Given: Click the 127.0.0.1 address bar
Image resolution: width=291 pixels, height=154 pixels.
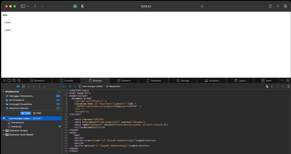Looking at the screenshot, I should point(146,6).
